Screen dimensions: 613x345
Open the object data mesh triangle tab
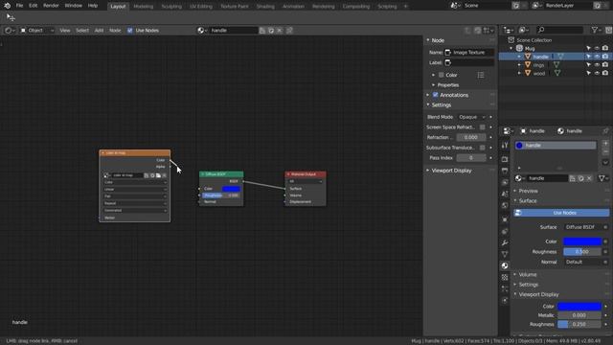click(x=505, y=254)
